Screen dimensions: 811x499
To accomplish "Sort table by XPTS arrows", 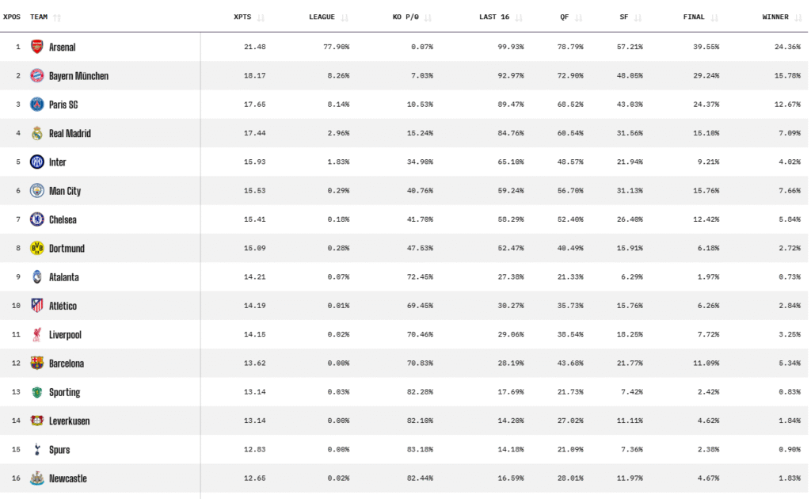I will 261,17.
